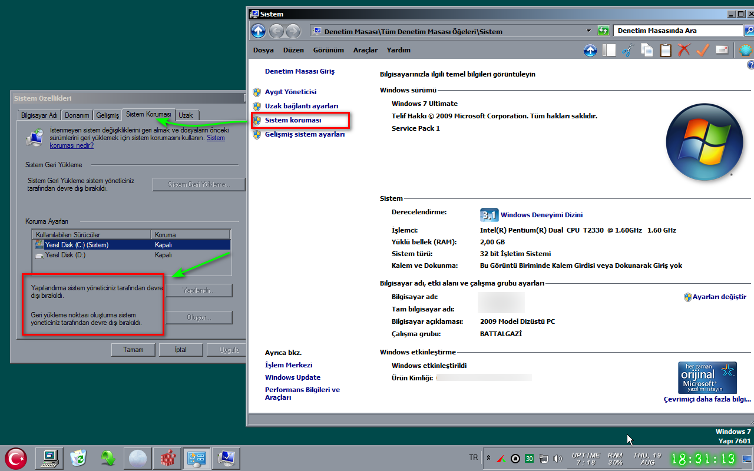Open Gelişmiş sistem ayarları link
Image resolution: width=754 pixels, height=471 pixels.
tap(305, 134)
